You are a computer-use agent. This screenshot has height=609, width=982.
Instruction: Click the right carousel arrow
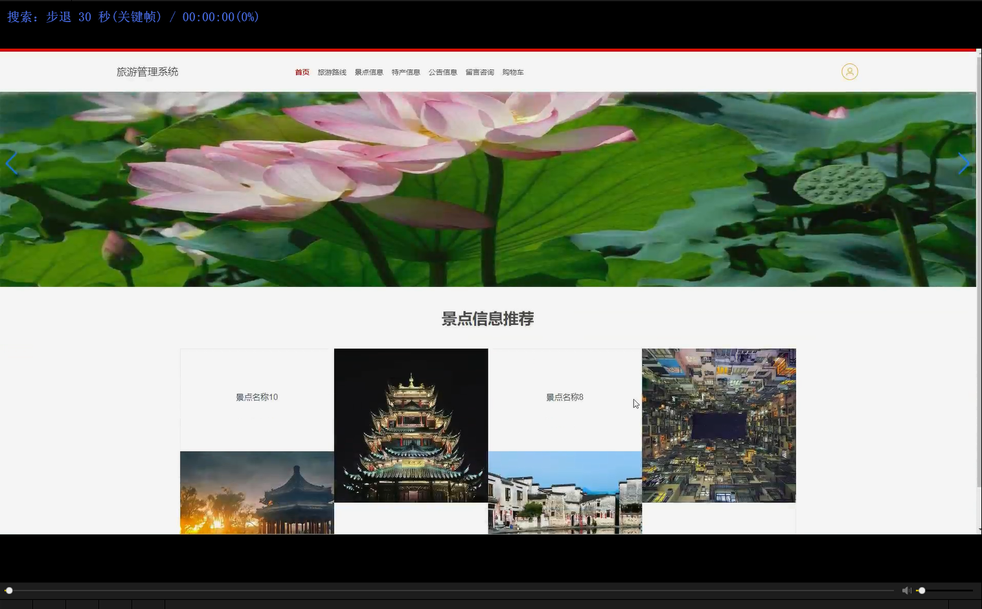pos(965,163)
